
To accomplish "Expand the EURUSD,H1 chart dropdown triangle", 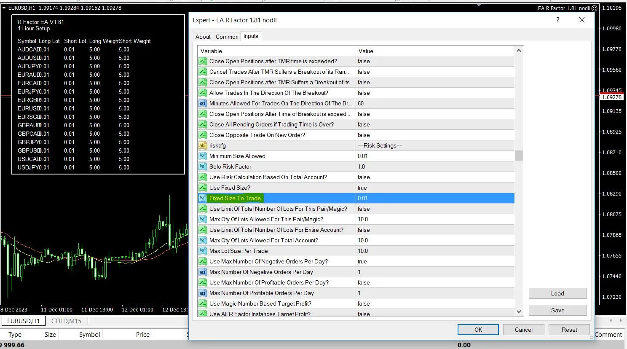I will tap(4, 8).
